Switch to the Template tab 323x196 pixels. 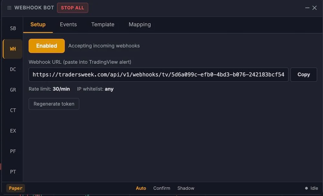click(x=103, y=25)
